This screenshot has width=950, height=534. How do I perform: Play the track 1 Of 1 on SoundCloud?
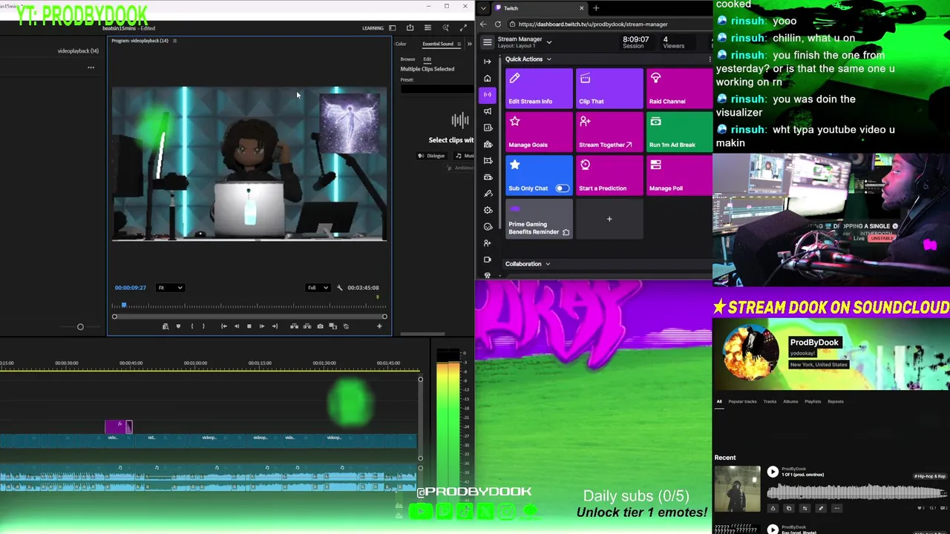coord(773,472)
